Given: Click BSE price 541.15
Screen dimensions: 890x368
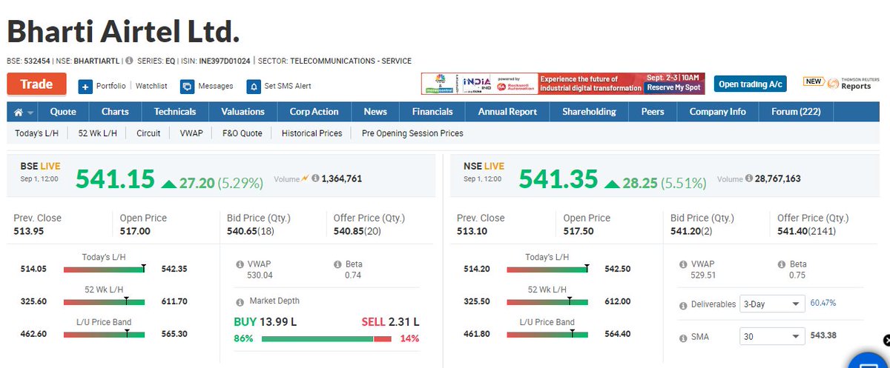Looking at the screenshot, I should click(x=115, y=179).
